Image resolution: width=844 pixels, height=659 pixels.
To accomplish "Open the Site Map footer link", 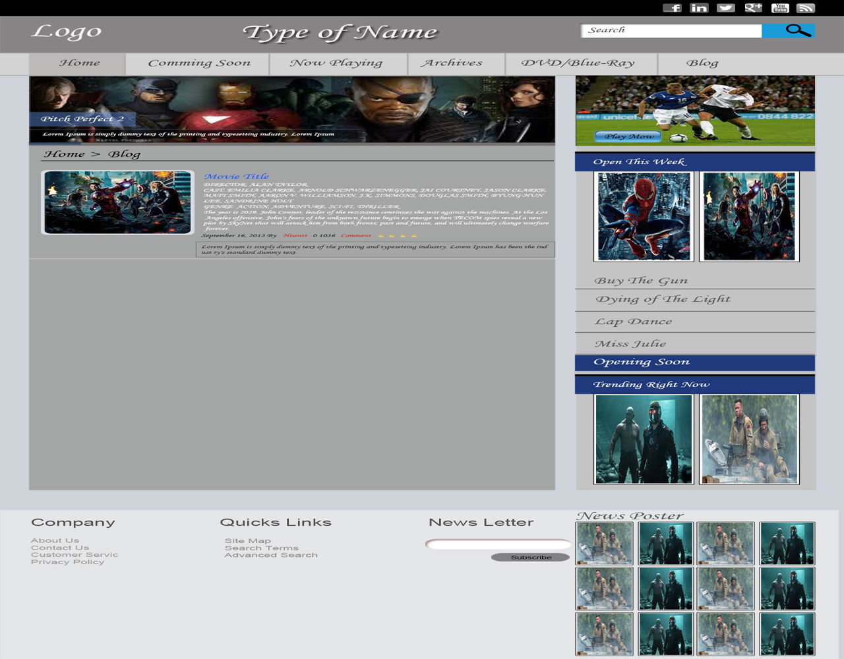I will point(248,541).
